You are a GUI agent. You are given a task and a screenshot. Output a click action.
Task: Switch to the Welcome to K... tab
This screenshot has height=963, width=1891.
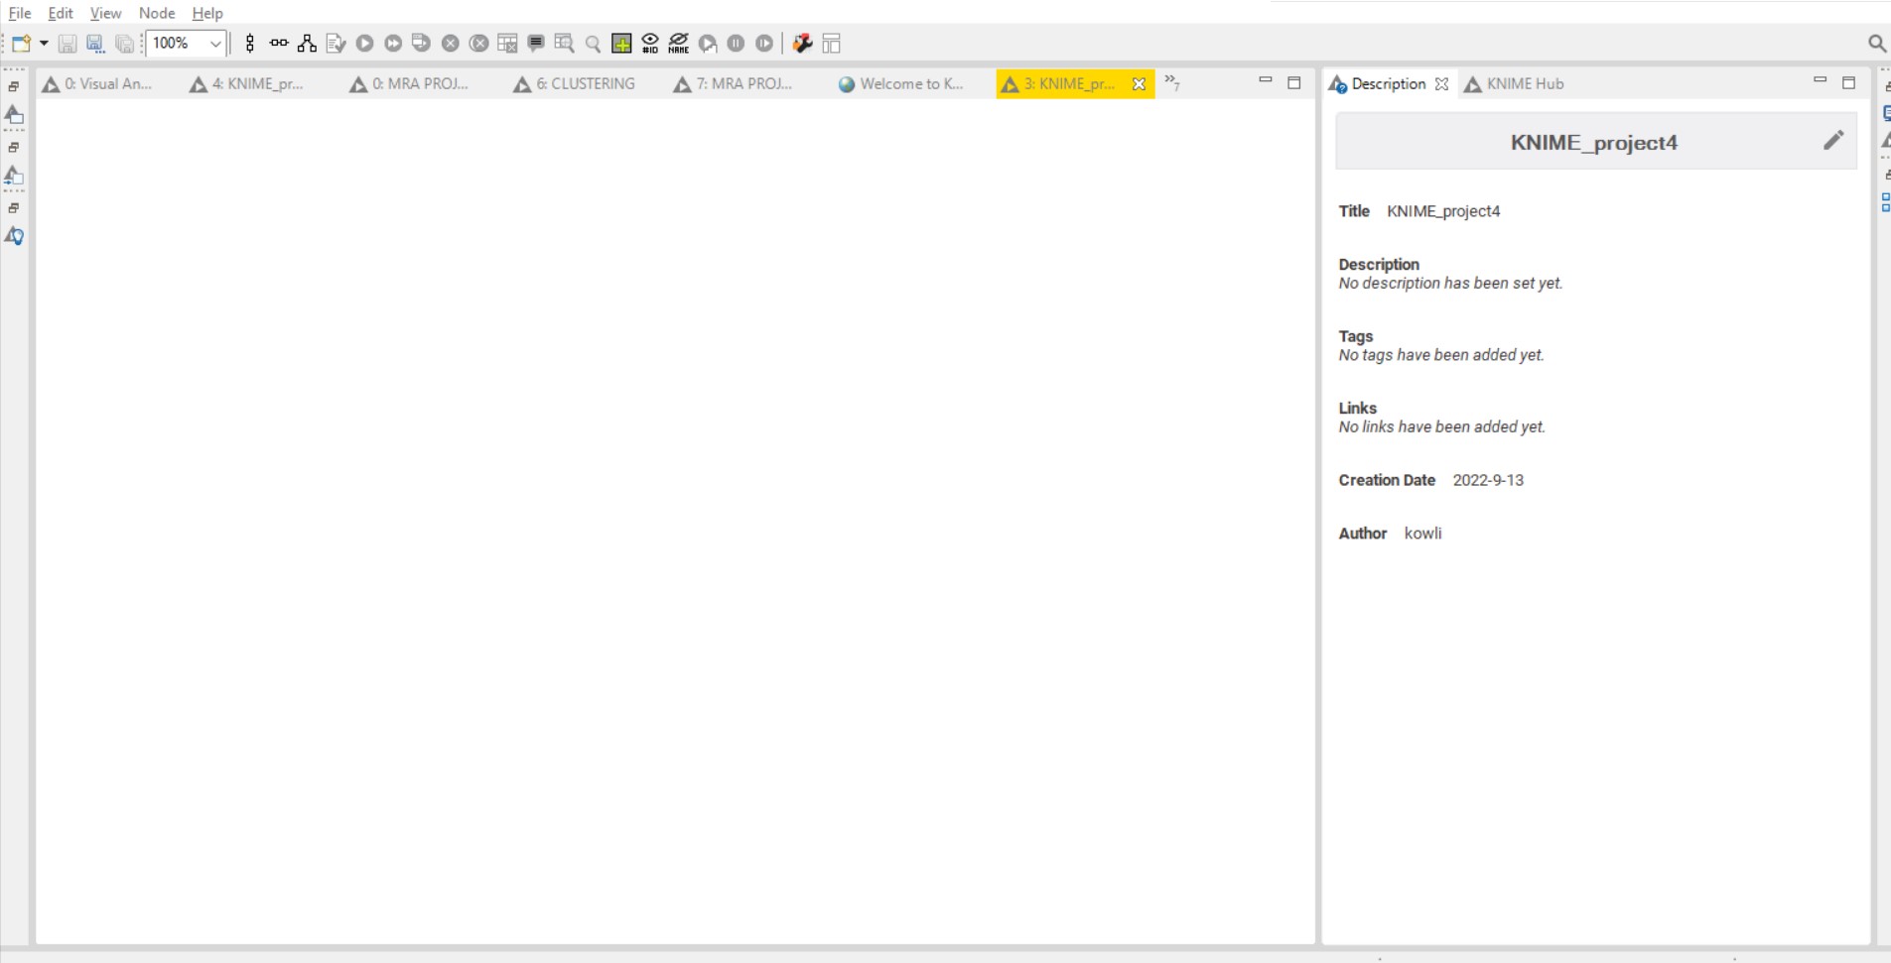[901, 84]
